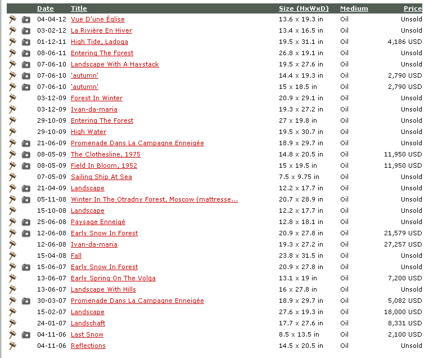The height and width of the screenshot is (358, 429).
Task: Open Early Spring On The Volga link
Action: pyautogui.click(x=113, y=278)
